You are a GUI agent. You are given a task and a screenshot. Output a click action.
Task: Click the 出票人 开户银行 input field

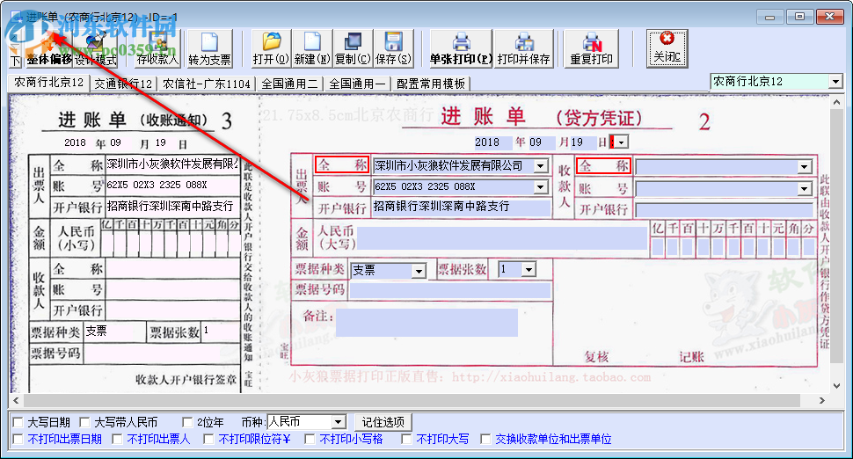click(x=462, y=208)
